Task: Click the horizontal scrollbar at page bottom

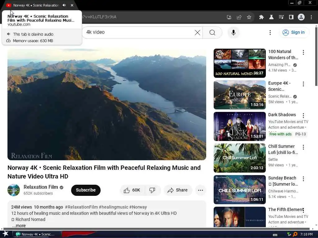Action: (x=157, y=229)
